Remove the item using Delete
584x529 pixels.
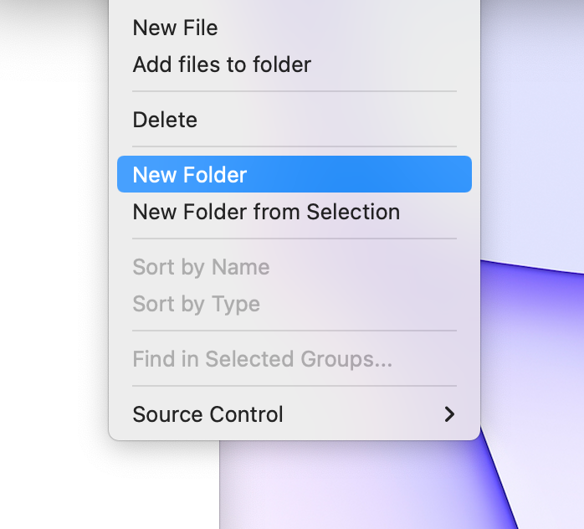[x=165, y=120]
